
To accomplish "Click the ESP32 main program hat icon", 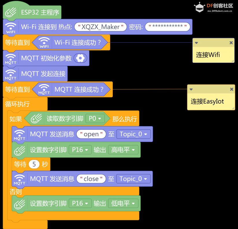I will pos(11,12).
